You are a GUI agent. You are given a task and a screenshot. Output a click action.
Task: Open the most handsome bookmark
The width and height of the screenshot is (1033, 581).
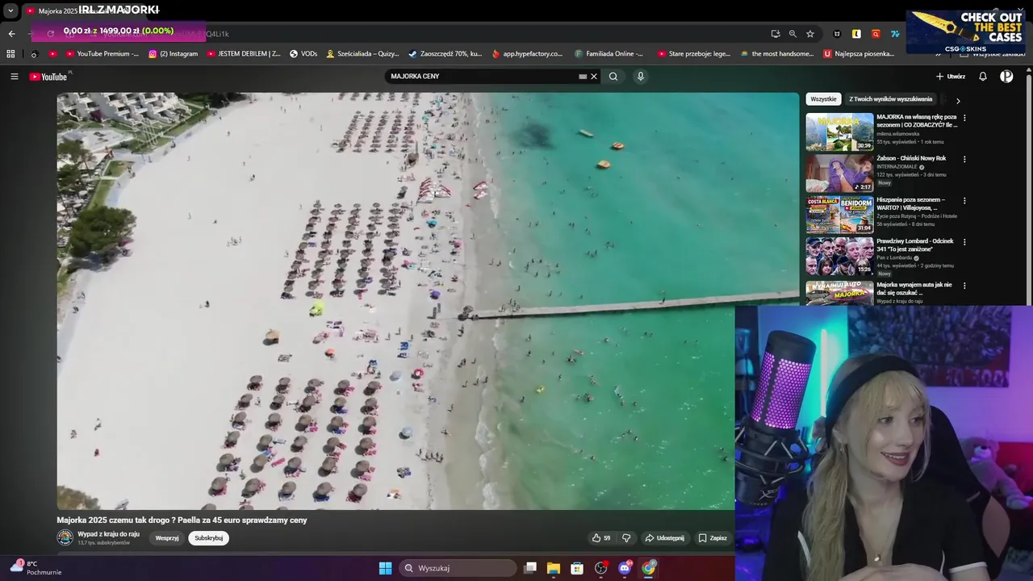coord(777,54)
